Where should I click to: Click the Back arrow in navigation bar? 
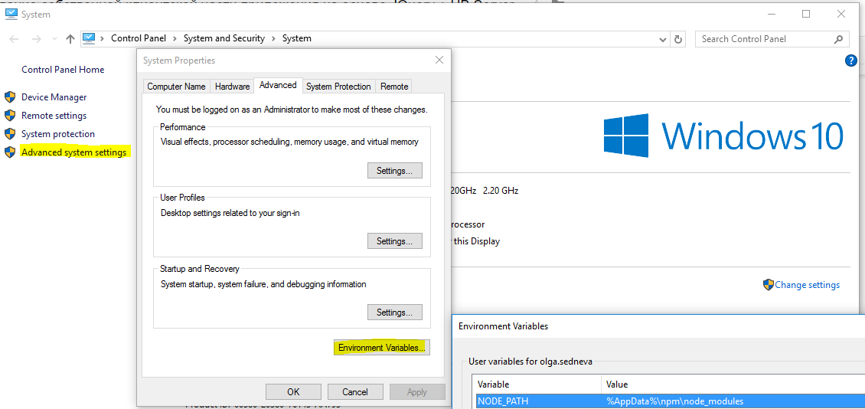pyautogui.click(x=14, y=39)
